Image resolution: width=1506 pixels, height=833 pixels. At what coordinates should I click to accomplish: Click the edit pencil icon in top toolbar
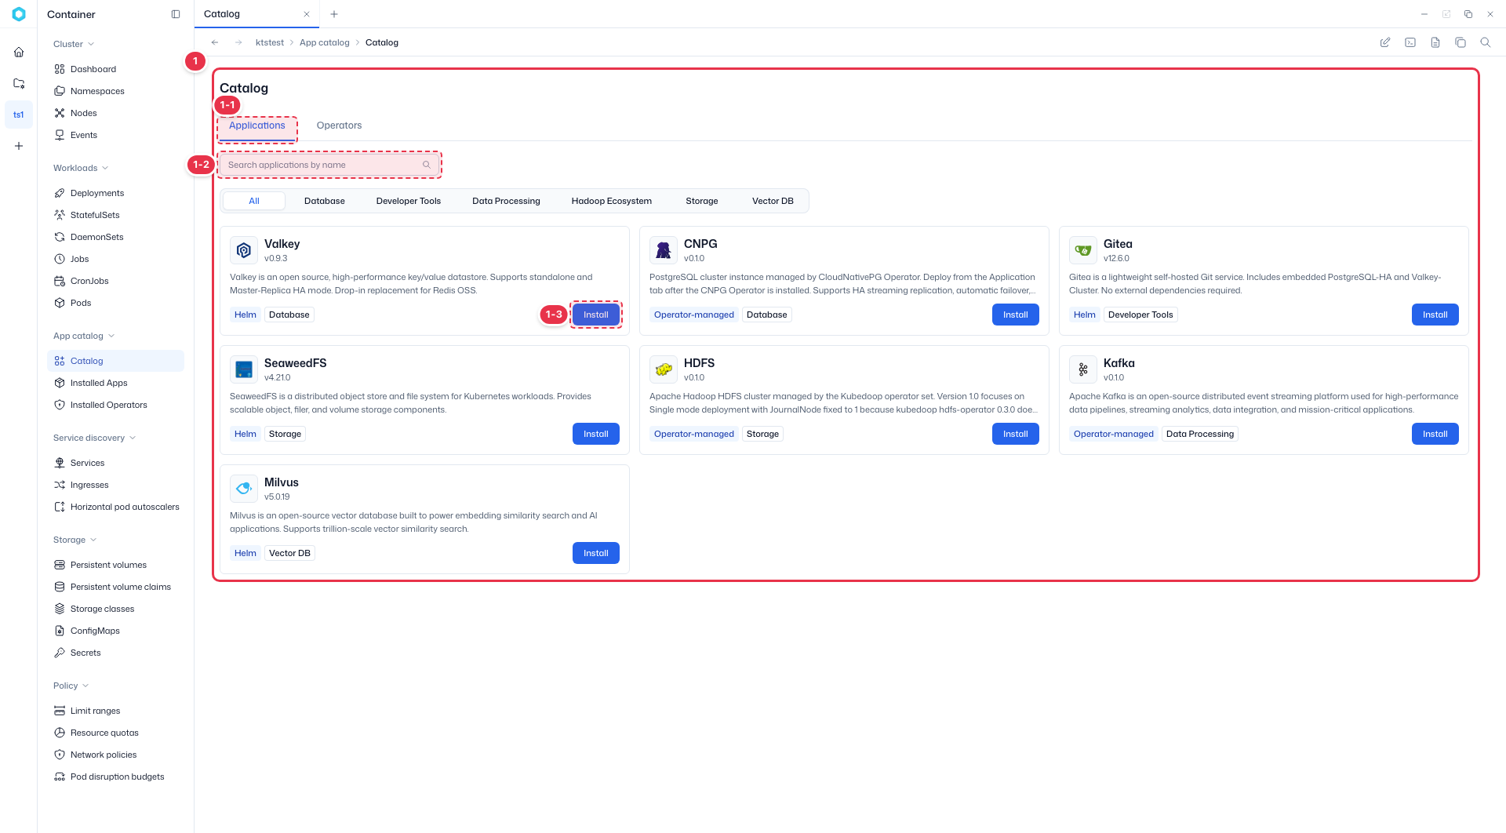click(x=1385, y=42)
